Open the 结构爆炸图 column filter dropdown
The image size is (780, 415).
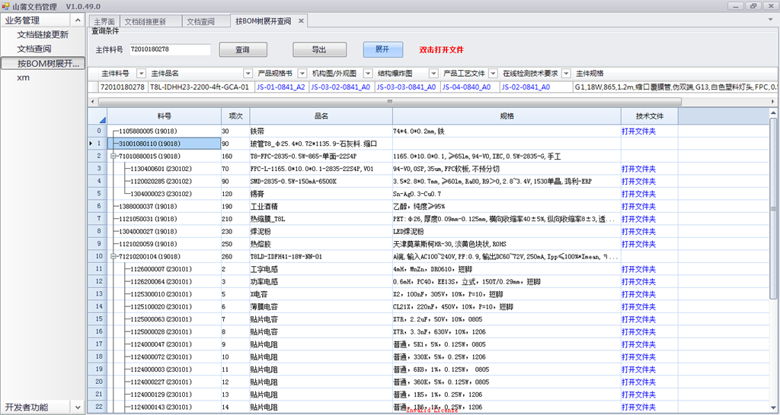pyautogui.click(x=433, y=74)
